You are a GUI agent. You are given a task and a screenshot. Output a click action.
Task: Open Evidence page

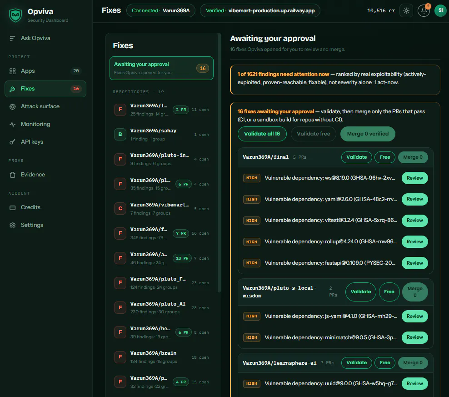click(x=45, y=175)
